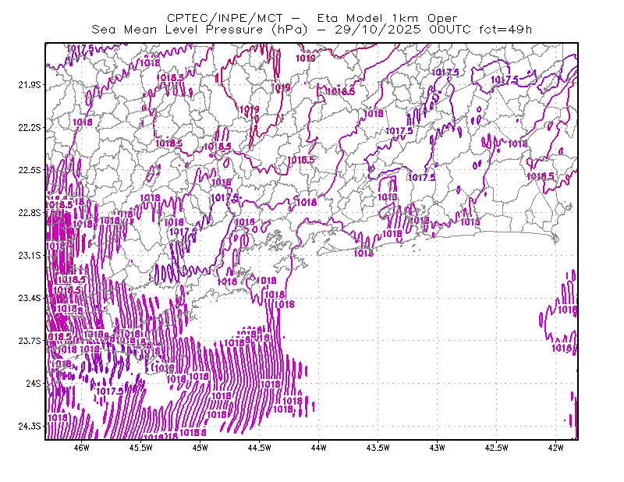
Task: Click the 44W longitude label
Action: [x=319, y=448]
